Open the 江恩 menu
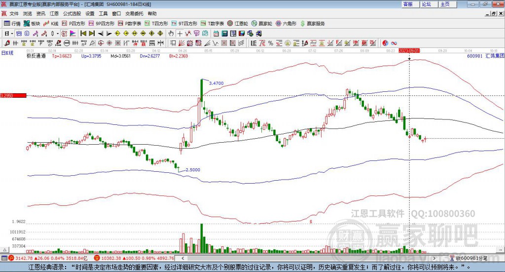This screenshot has height=272, width=505. (54, 13)
